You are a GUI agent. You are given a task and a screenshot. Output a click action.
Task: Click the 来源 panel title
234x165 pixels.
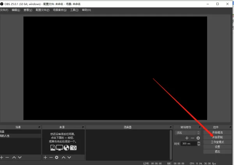coord(62,127)
